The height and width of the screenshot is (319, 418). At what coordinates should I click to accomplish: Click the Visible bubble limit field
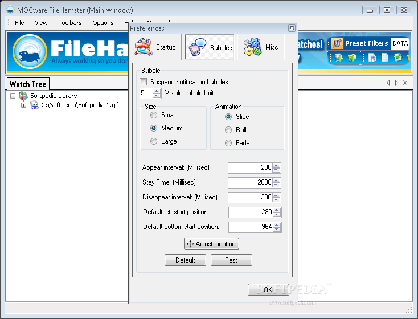[x=146, y=93]
